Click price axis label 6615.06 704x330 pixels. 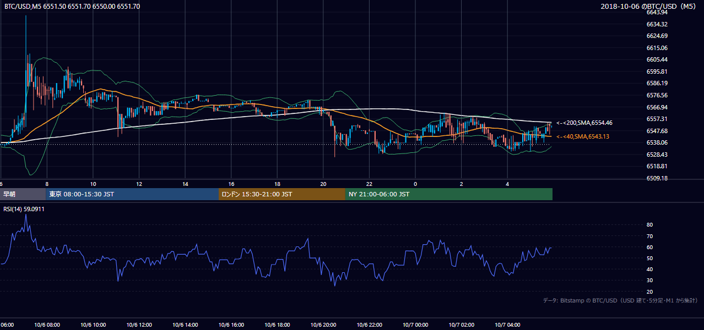click(x=657, y=48)
